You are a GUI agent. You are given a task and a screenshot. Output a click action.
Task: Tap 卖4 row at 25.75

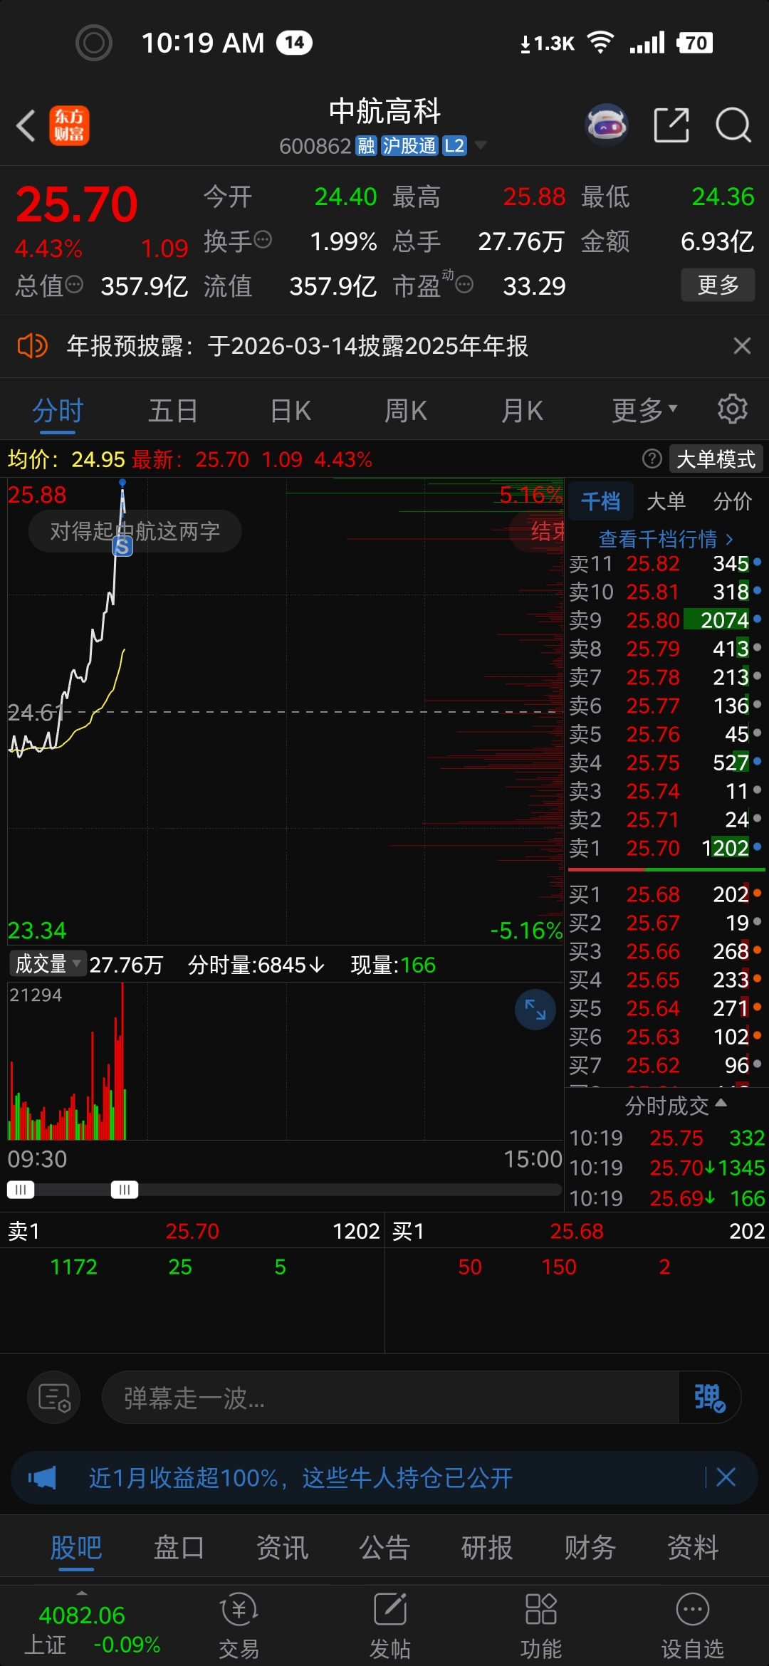click(x=666, y=763)
